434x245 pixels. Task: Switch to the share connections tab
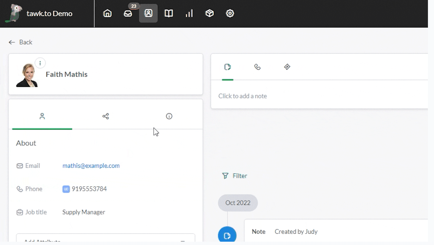(x=106, y=116)
